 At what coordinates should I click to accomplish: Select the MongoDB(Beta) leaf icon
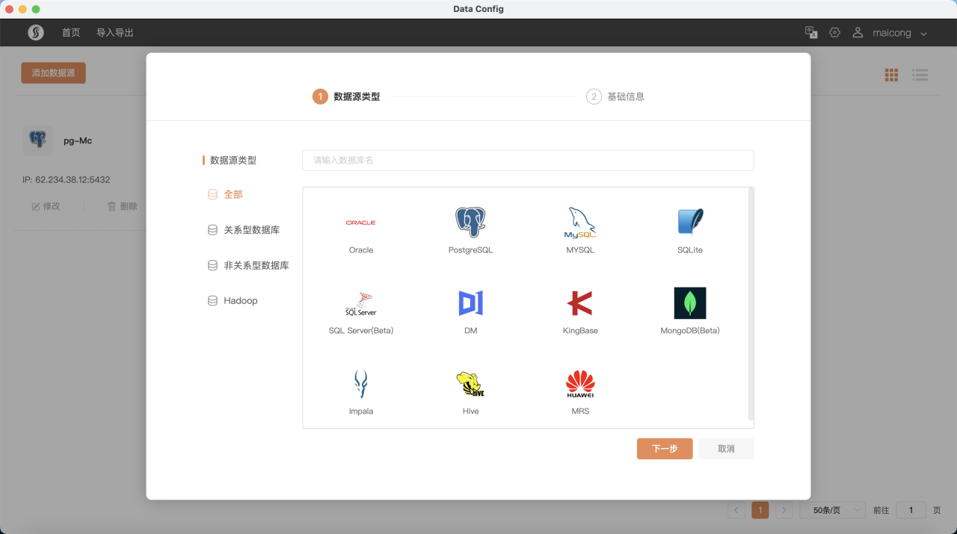pyautogui.click(x=690, y=303)
